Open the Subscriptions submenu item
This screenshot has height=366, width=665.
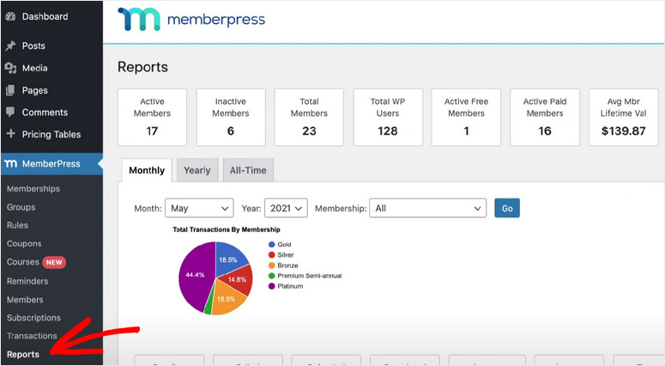point(33,318)
